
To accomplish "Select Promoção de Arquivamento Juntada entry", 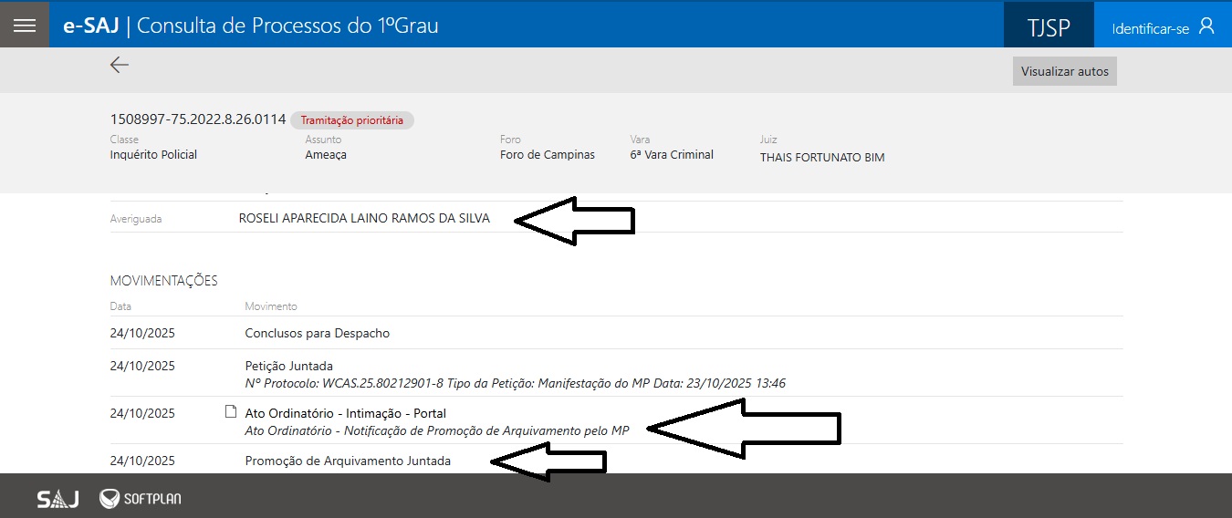I will (x=348, y=461).
